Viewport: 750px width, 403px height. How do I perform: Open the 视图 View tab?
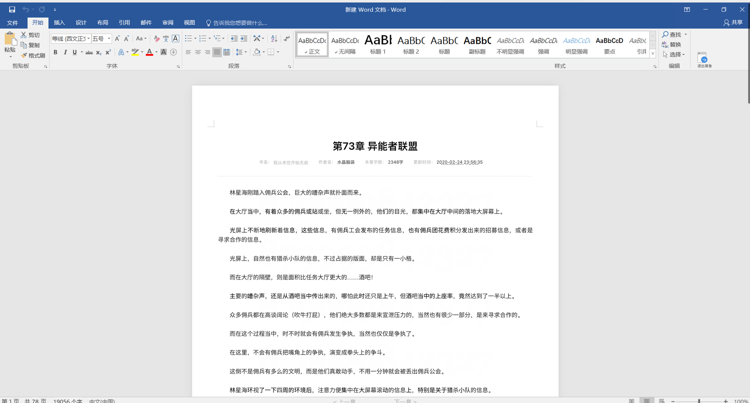pos(189,23)
